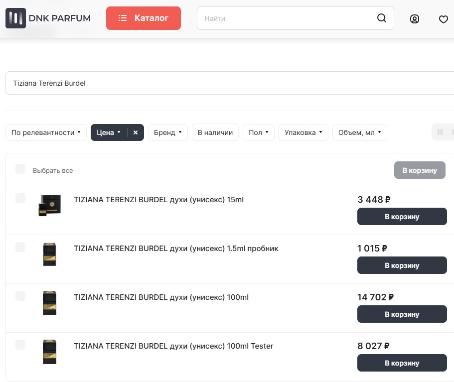Add the 1 015 ₽ item to cart

[402, 265]
